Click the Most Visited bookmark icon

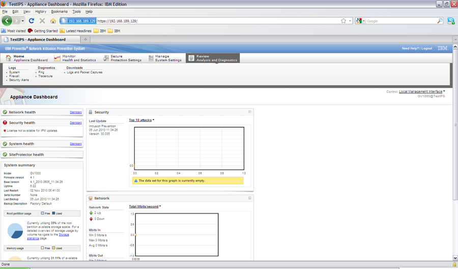(x=4, y=31)
